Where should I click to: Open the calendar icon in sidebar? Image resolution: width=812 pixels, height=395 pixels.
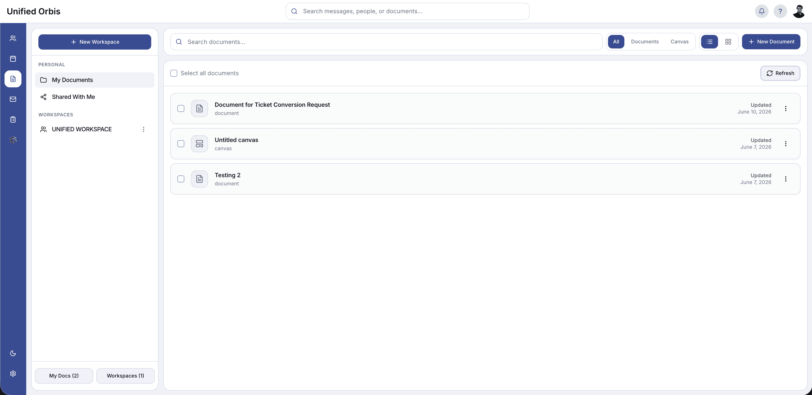13,59
